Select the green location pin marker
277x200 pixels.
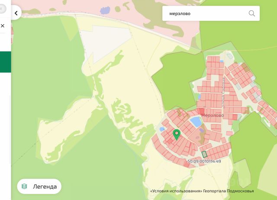(177, 134)
